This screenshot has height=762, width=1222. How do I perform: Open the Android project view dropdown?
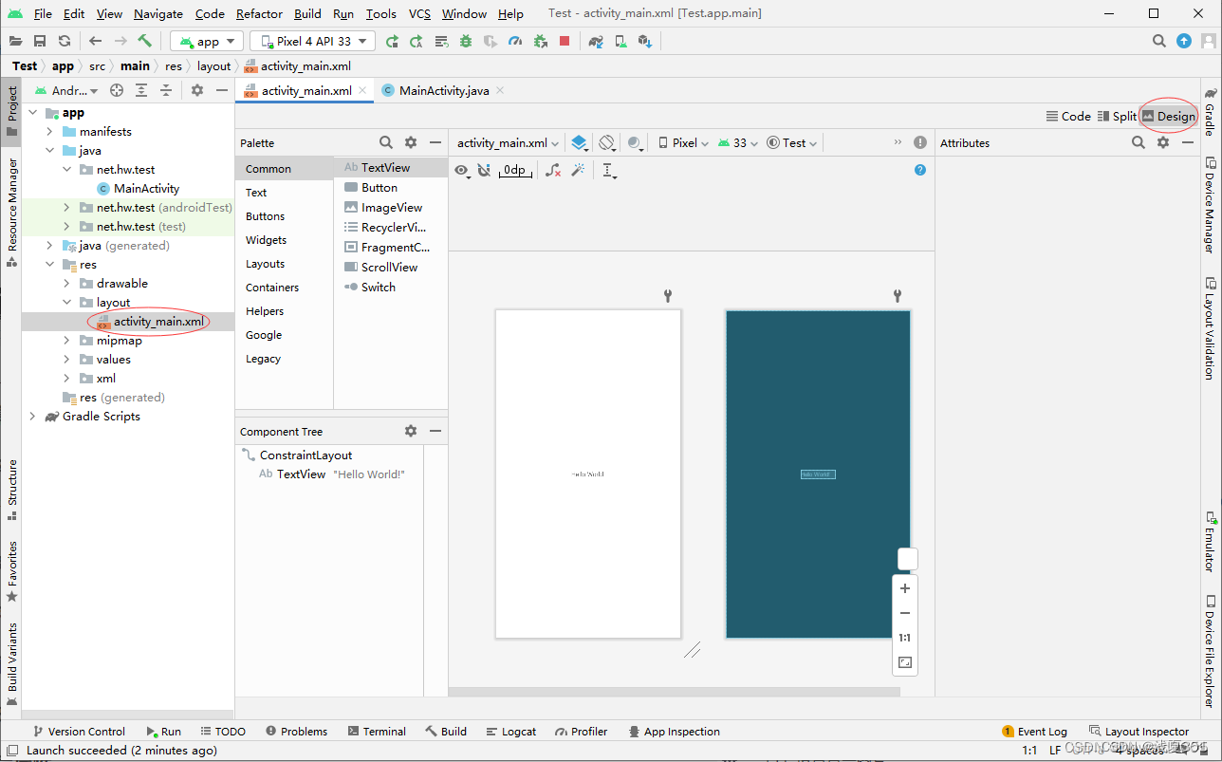66,90
